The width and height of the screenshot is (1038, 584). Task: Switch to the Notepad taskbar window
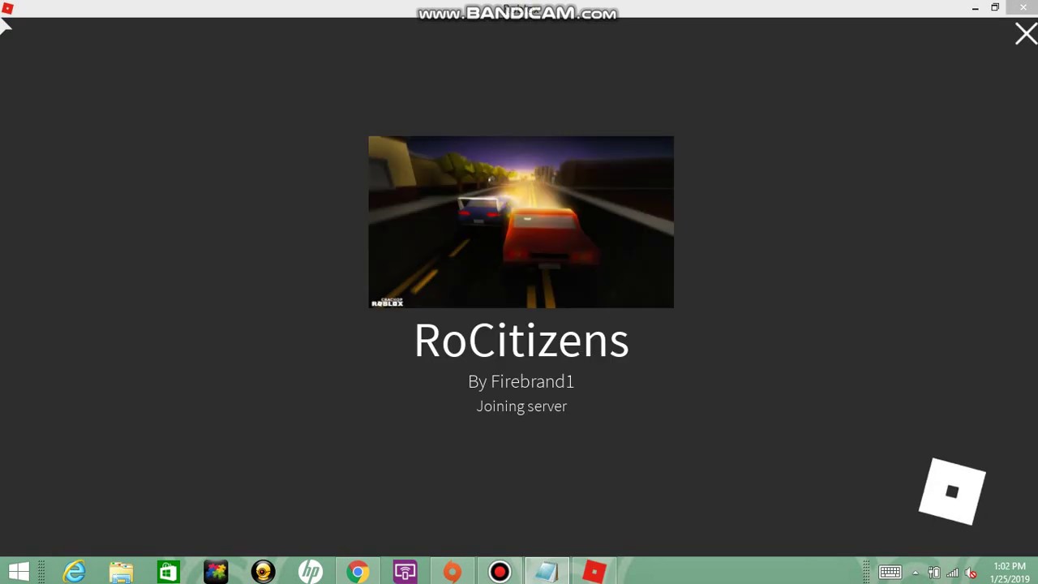pyautogui.click(x=547, y=572)
